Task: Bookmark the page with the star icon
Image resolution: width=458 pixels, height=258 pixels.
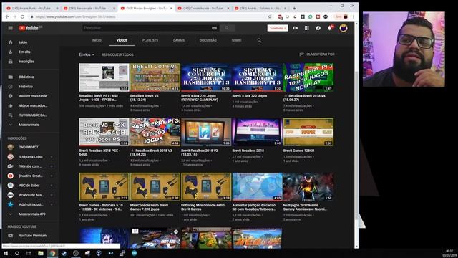Action: click(x=270, y=16)
